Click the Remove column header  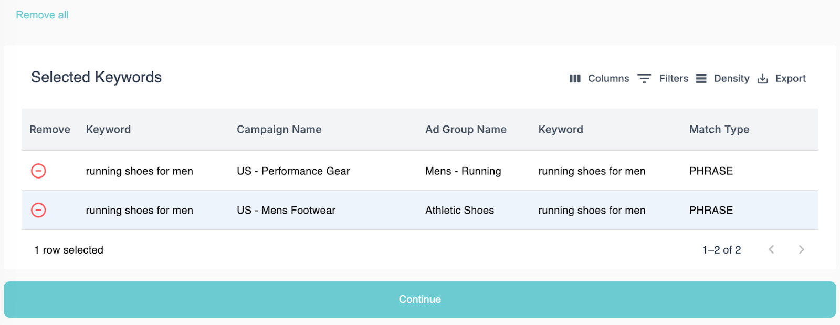click(50, 129)
